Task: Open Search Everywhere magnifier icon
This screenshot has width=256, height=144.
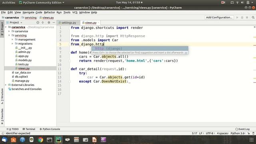Action: tap(253, 18)
